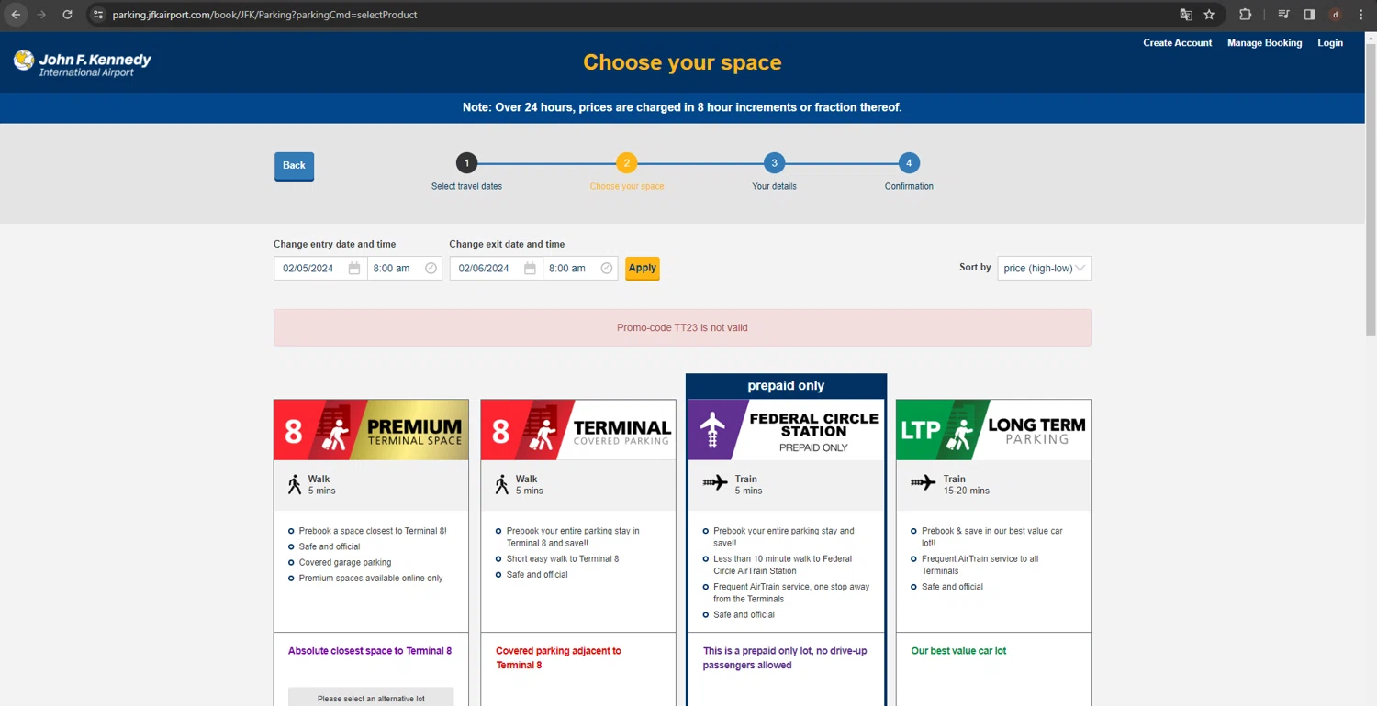Image resolution: width=1377 pixels, height=706 pixels.
Task: Open exit time clock icon
Action: click(606, 269)
